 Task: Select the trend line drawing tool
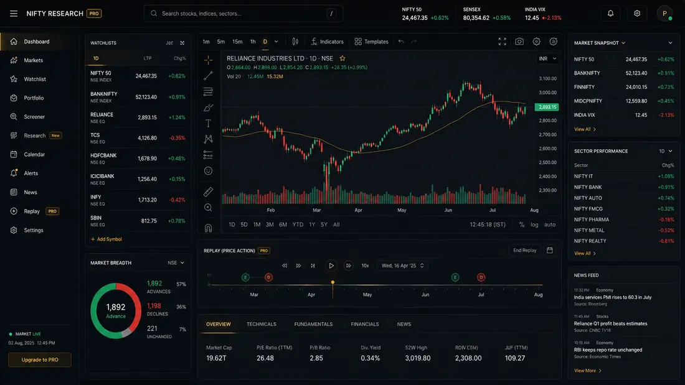coord(209,75)
